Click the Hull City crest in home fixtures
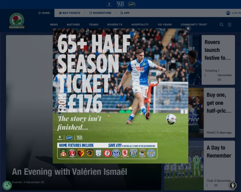241x192 pixels. (90, 153)
